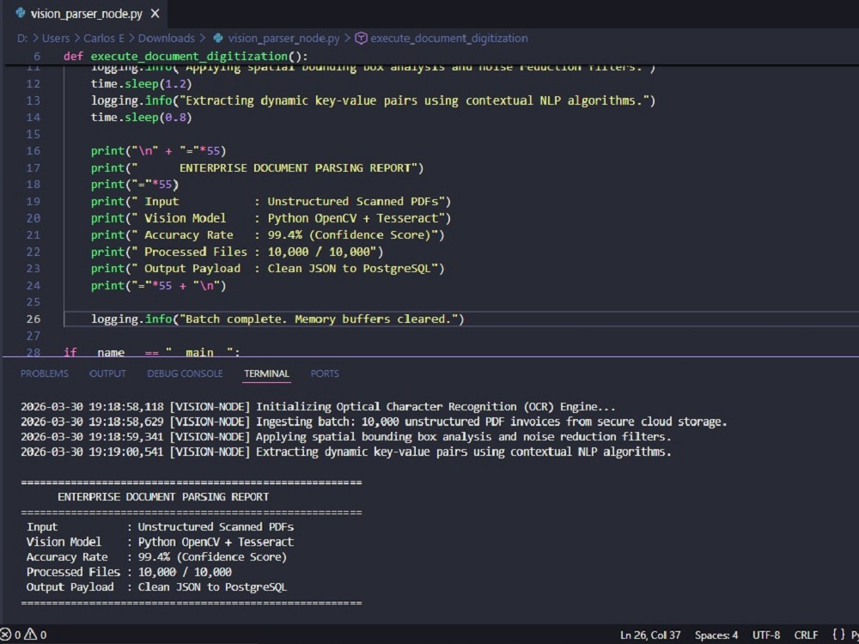This screenshot has height=644, width=859.
Task: Click terminal 'Vision Model' output row
Action: [x=160, y=542]
